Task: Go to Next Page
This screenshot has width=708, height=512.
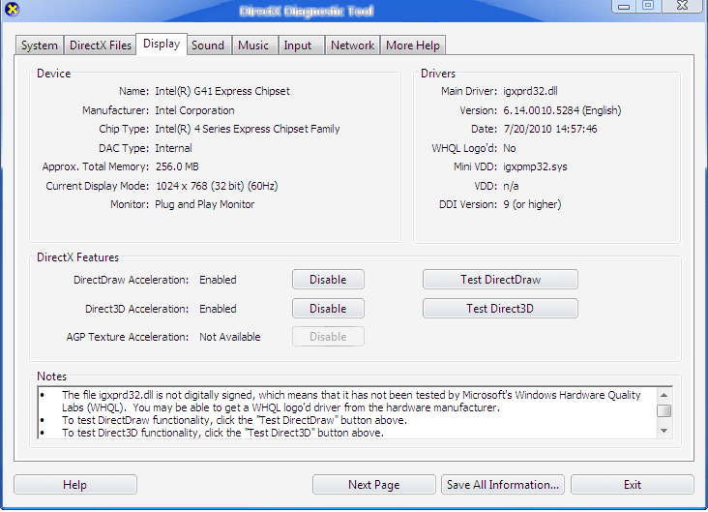Action: [374, 485]
